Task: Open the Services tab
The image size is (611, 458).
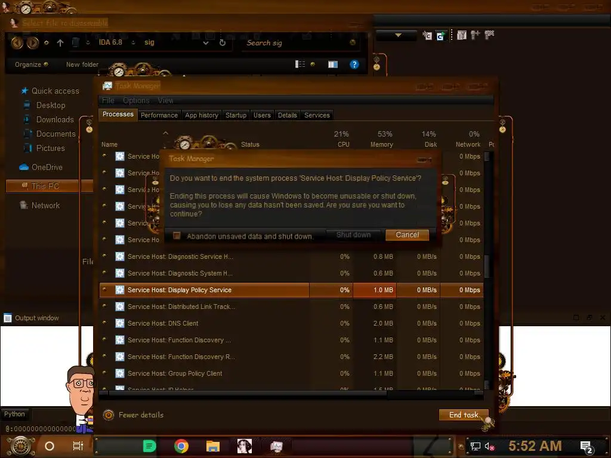Action: (x=317, y=115)
